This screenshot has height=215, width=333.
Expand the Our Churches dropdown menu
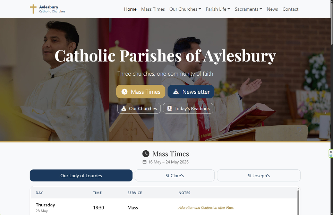(x=185, y=9)
